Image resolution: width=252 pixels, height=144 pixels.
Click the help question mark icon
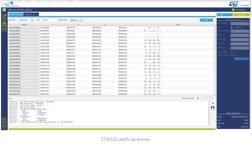[x=4, y=126]
